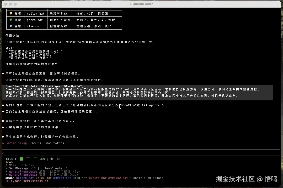The width and height of the screenshot is (283, 188).
Task: Click the 'shift+↑ to expand' hint
Action: (x=148, y=178)
